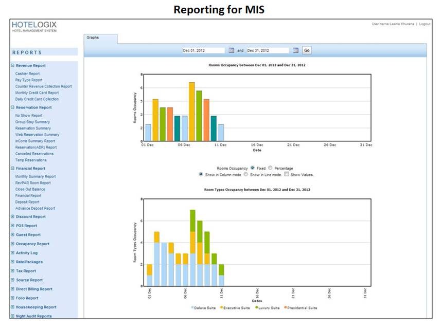Click the Logout link
442x329 pixels.
pos(425,24)
